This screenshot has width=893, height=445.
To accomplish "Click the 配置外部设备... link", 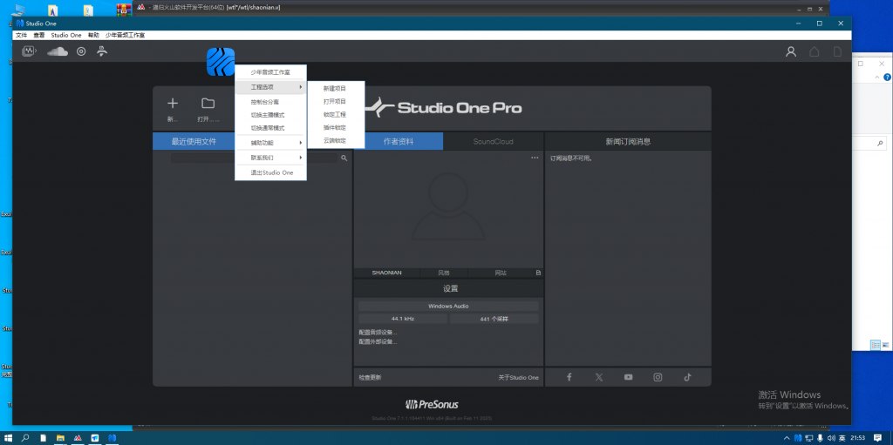I will (x=378, y=341).
